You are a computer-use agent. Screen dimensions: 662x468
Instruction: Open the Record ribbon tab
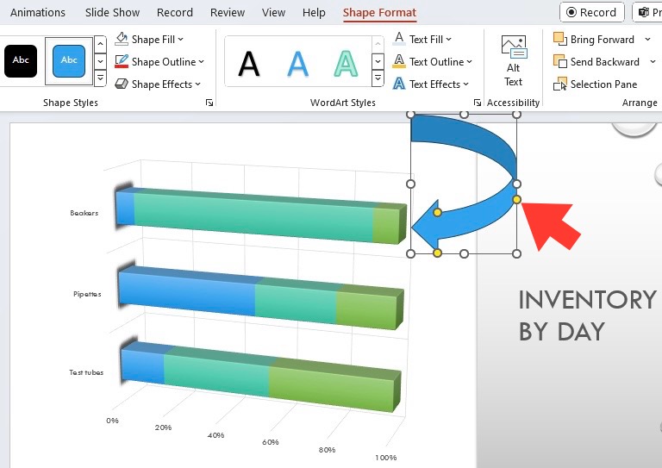pos(175,13)
